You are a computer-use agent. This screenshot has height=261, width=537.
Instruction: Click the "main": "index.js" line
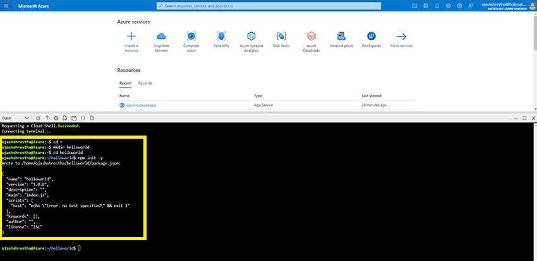(27, 195)
